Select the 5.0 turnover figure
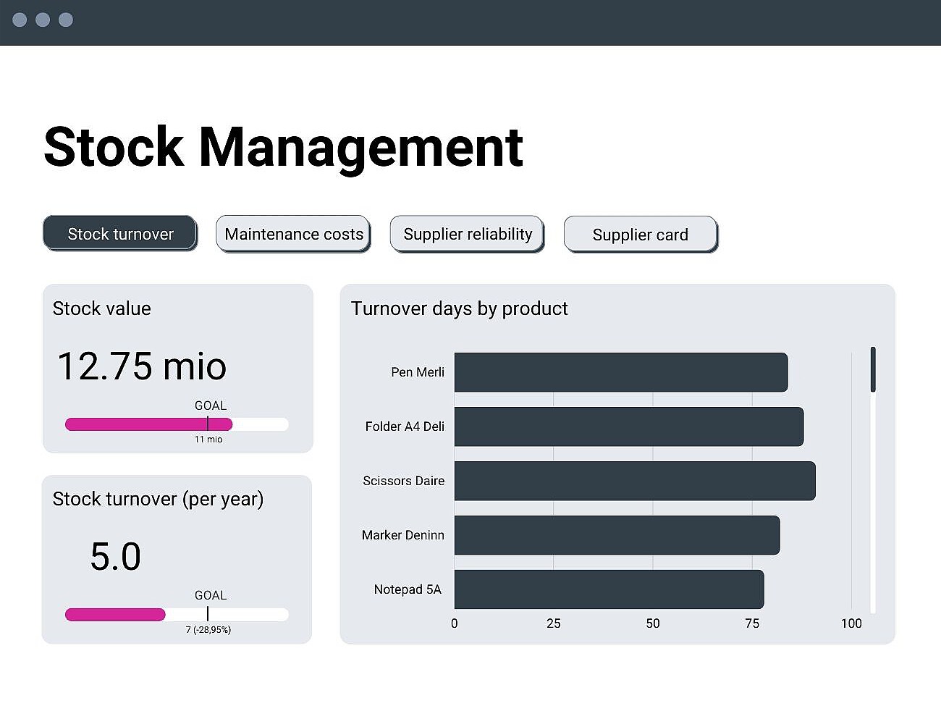The width and height of the screenshot is (941, 706). coord(114,556)
